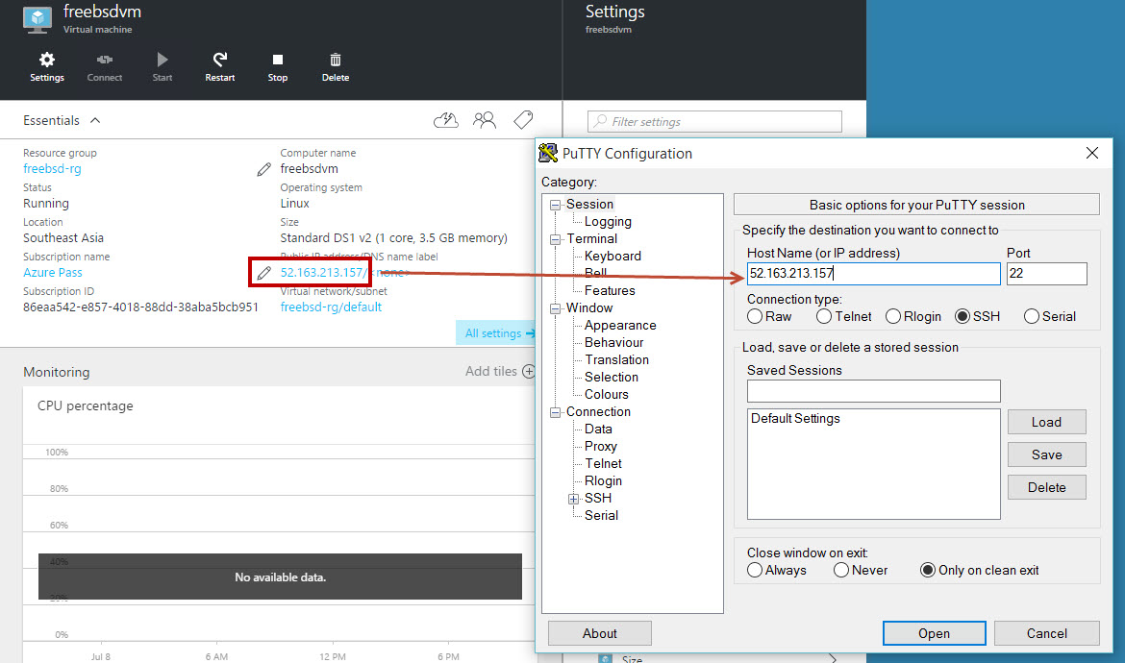Select Telnet connection type
The width and height of the screenshot is (1125, 663).
[824, 316]
